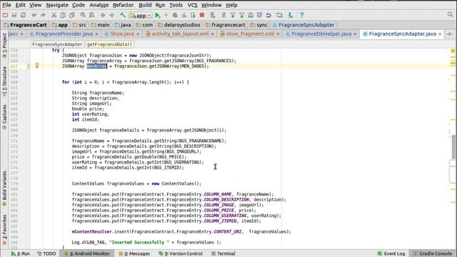The width and height of the screenshot is (457, 257).
Task: Click the Copy toolbar icon
Action: pos(63,15)
